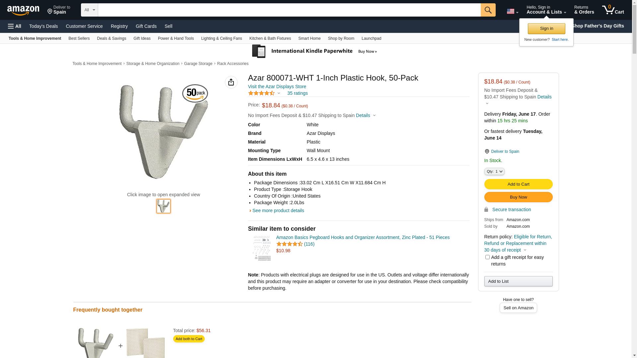Check the gift receipt checkbox

coord(487,257)
